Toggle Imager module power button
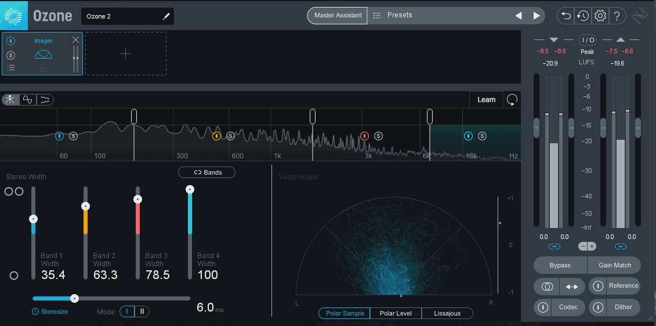 pyautogui.click(x=11, y=41)
